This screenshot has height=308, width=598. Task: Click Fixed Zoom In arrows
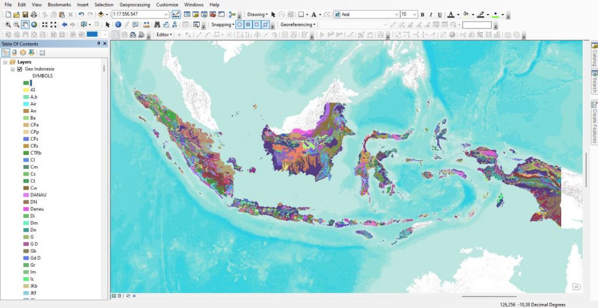coord(44,24)
